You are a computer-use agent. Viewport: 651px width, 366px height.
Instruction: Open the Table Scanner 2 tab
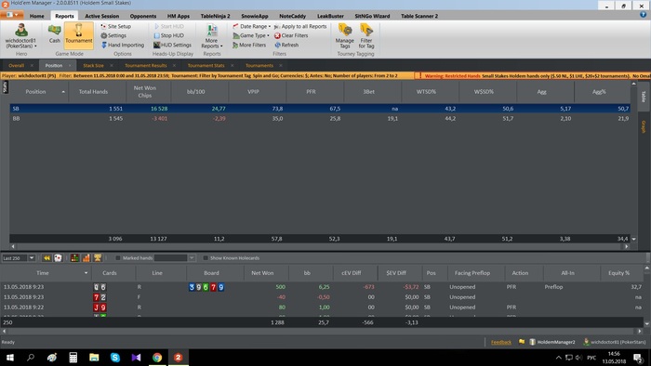coord(418,16)
